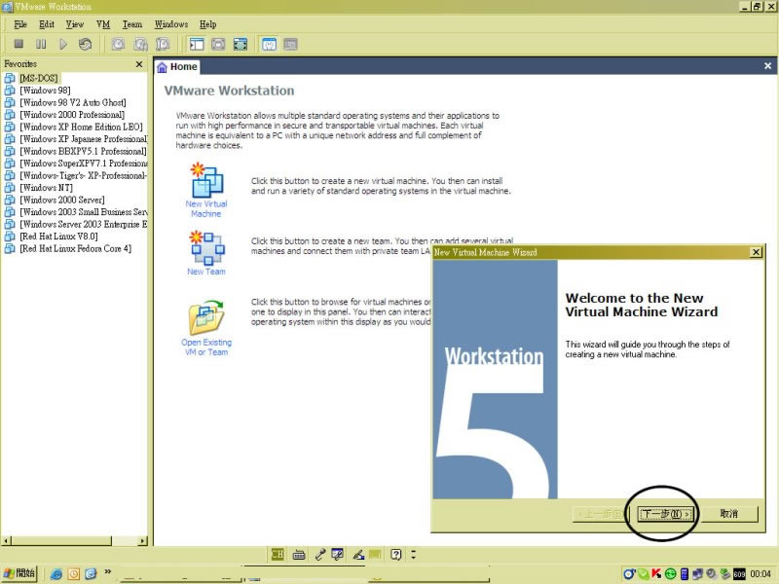Launch Internet Explorer from Quick Launch
Viewport: 779px width, 584px height.
tap(56, 574)
